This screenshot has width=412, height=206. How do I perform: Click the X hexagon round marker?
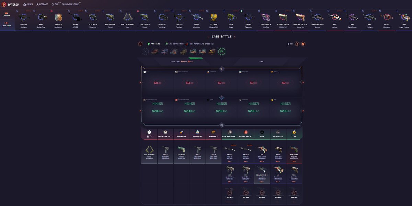click(x=146, y=51)
